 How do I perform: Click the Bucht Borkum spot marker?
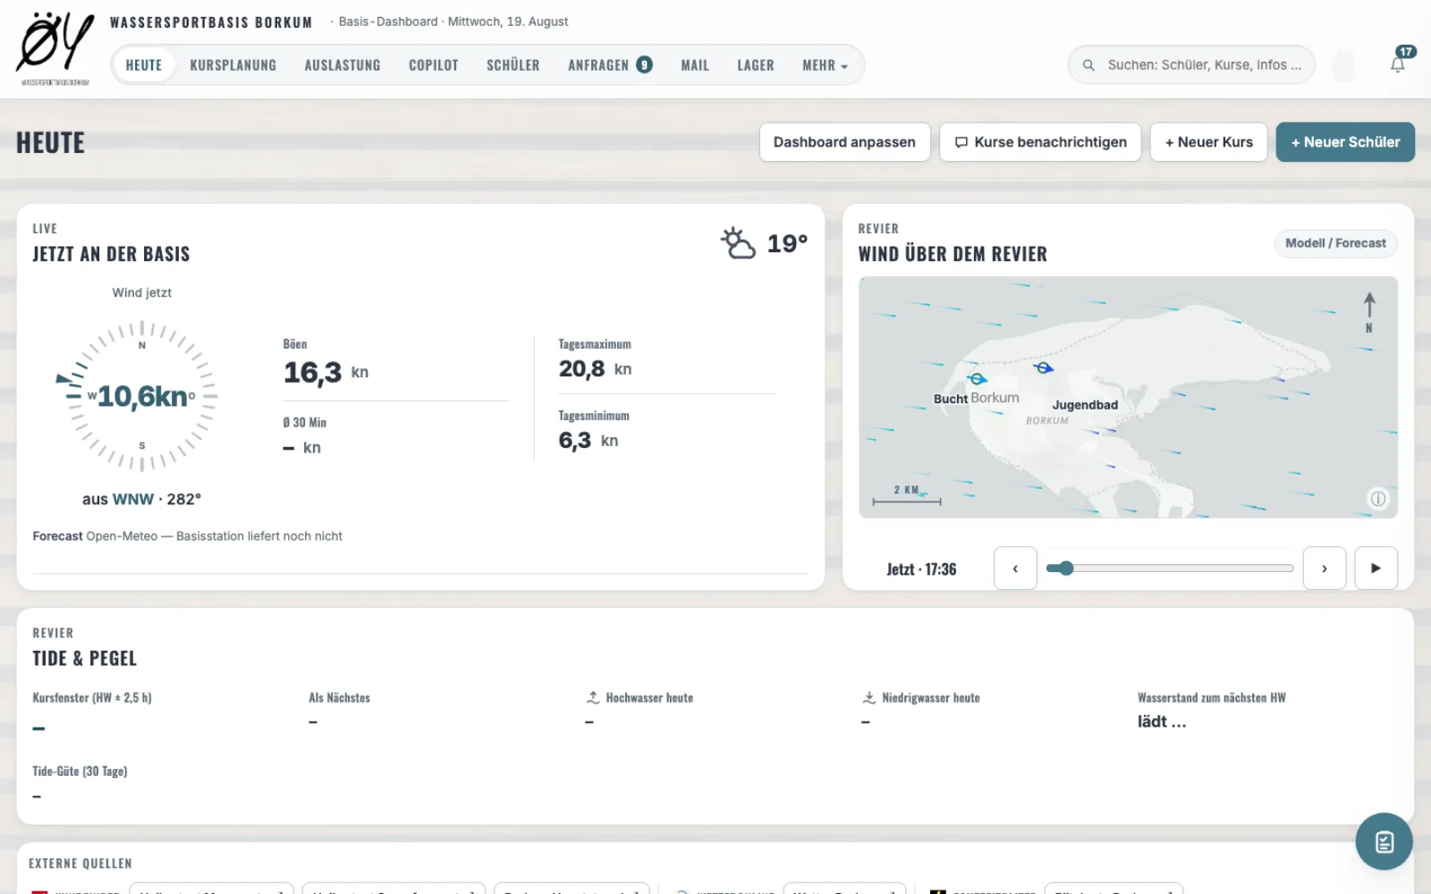(x=978, y=378)
